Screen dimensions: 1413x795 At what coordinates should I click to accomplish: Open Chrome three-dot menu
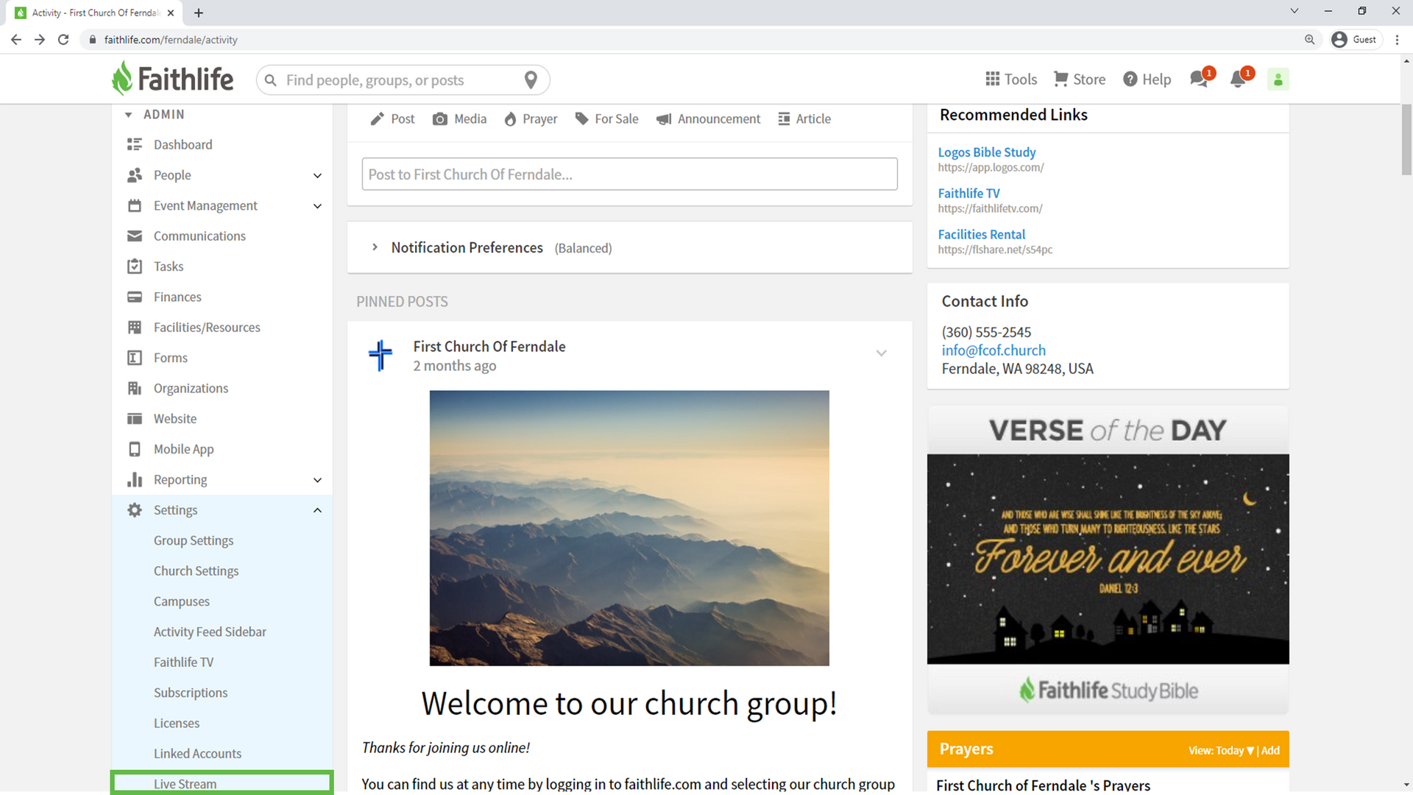click(x=1397, y=40)
